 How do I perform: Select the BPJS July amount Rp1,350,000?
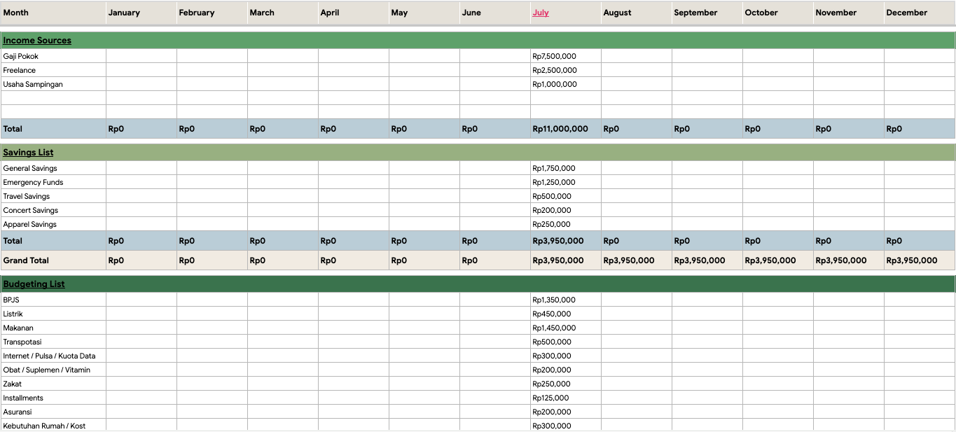[x=564, y=300]
